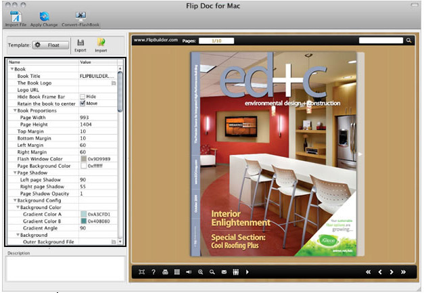Select Right page Shadow value 55
The height and width of the screenshot is (293, 424).
tap(83, 187)
